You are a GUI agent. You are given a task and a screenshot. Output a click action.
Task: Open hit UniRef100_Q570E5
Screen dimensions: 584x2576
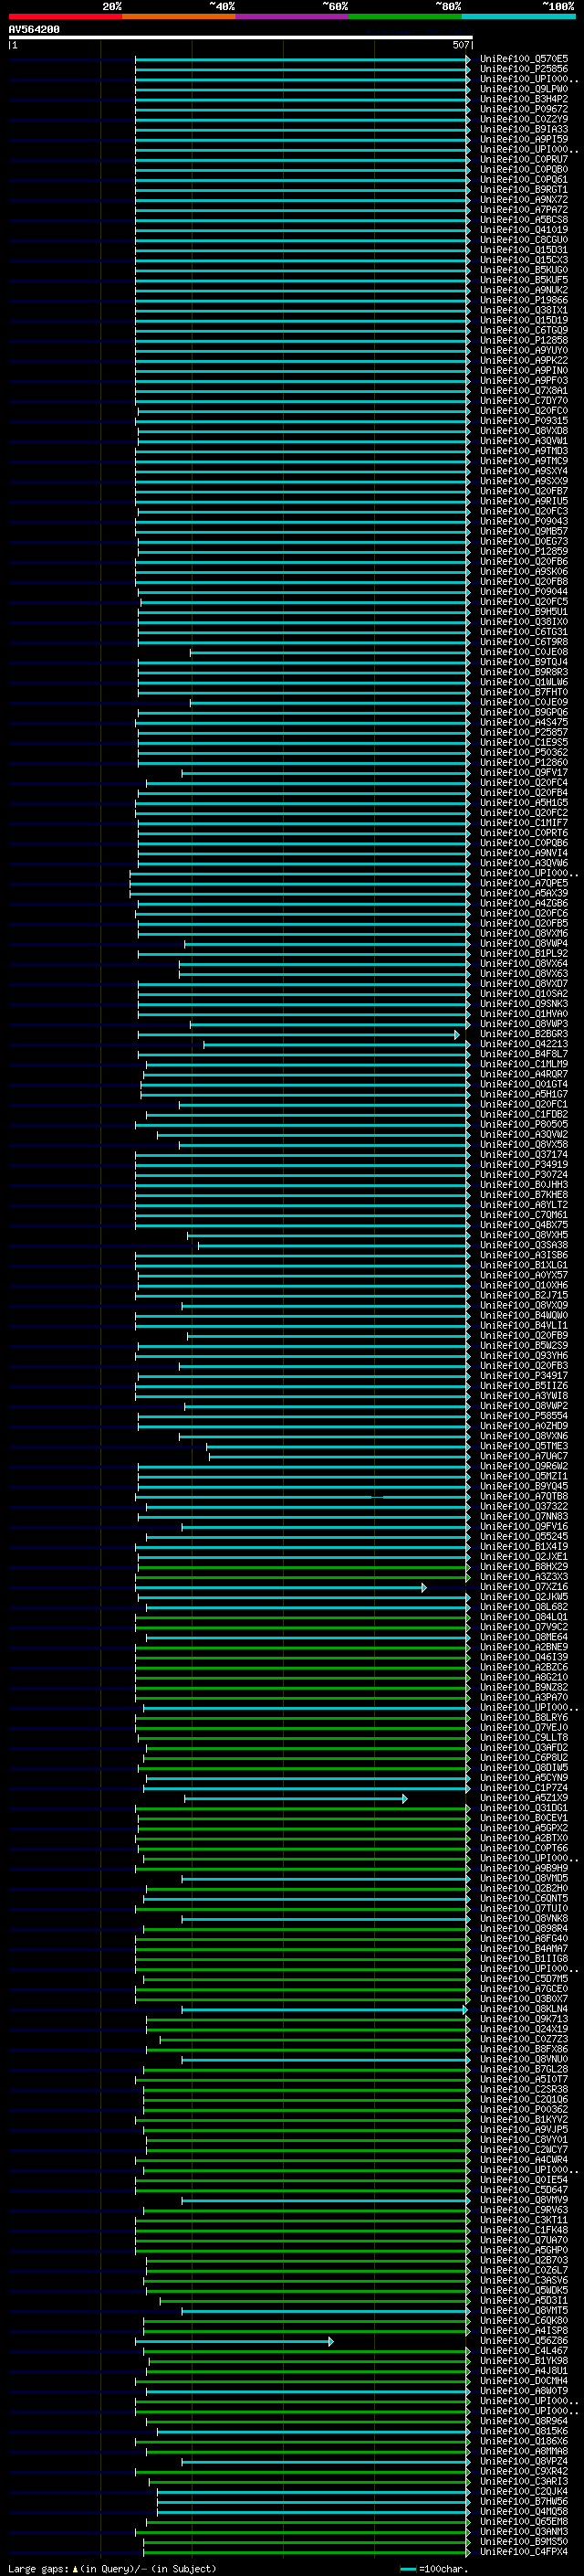tap(524, 59)
